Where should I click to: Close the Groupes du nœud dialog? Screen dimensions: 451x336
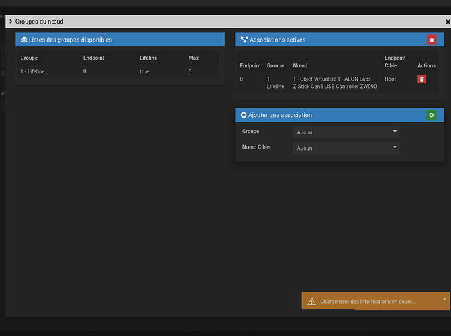(448, 22)
